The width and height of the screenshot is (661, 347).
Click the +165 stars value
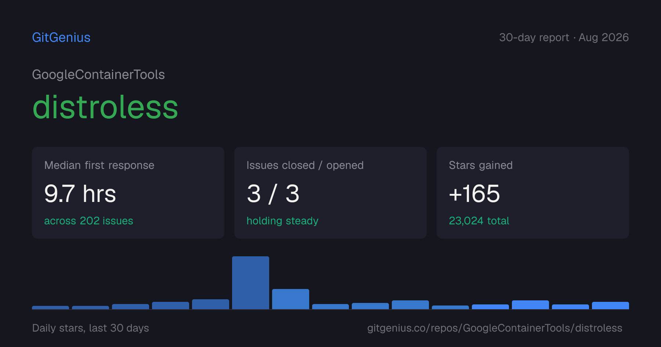coord(474,194)
